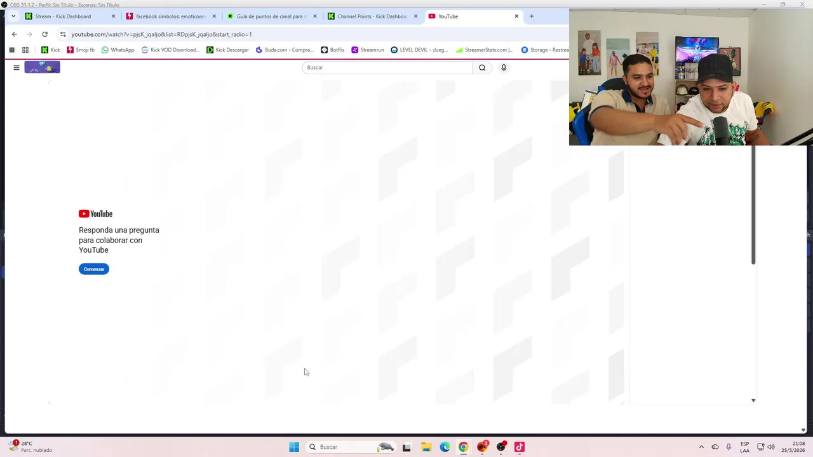Open the apps grid icon in bookmarks bar
The height and width of the screenshot is (457, 813).
pos(25,50)
